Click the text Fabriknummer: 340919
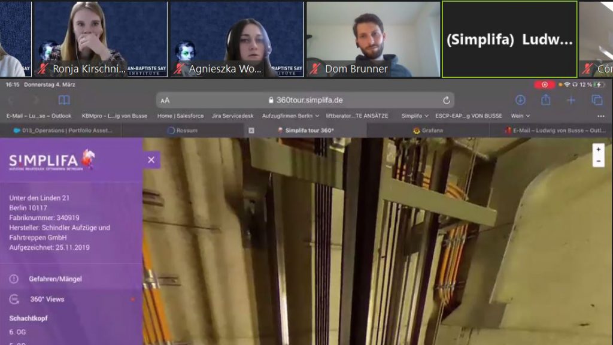This screenshot has height=345, width=613. (x=44, y=217)
